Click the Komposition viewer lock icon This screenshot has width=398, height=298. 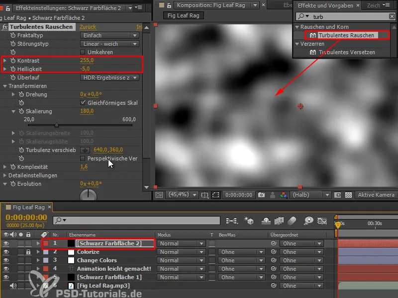(169, 5)
